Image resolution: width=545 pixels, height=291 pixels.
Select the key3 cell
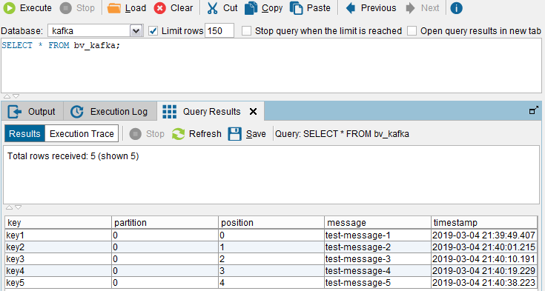[58, 259]
